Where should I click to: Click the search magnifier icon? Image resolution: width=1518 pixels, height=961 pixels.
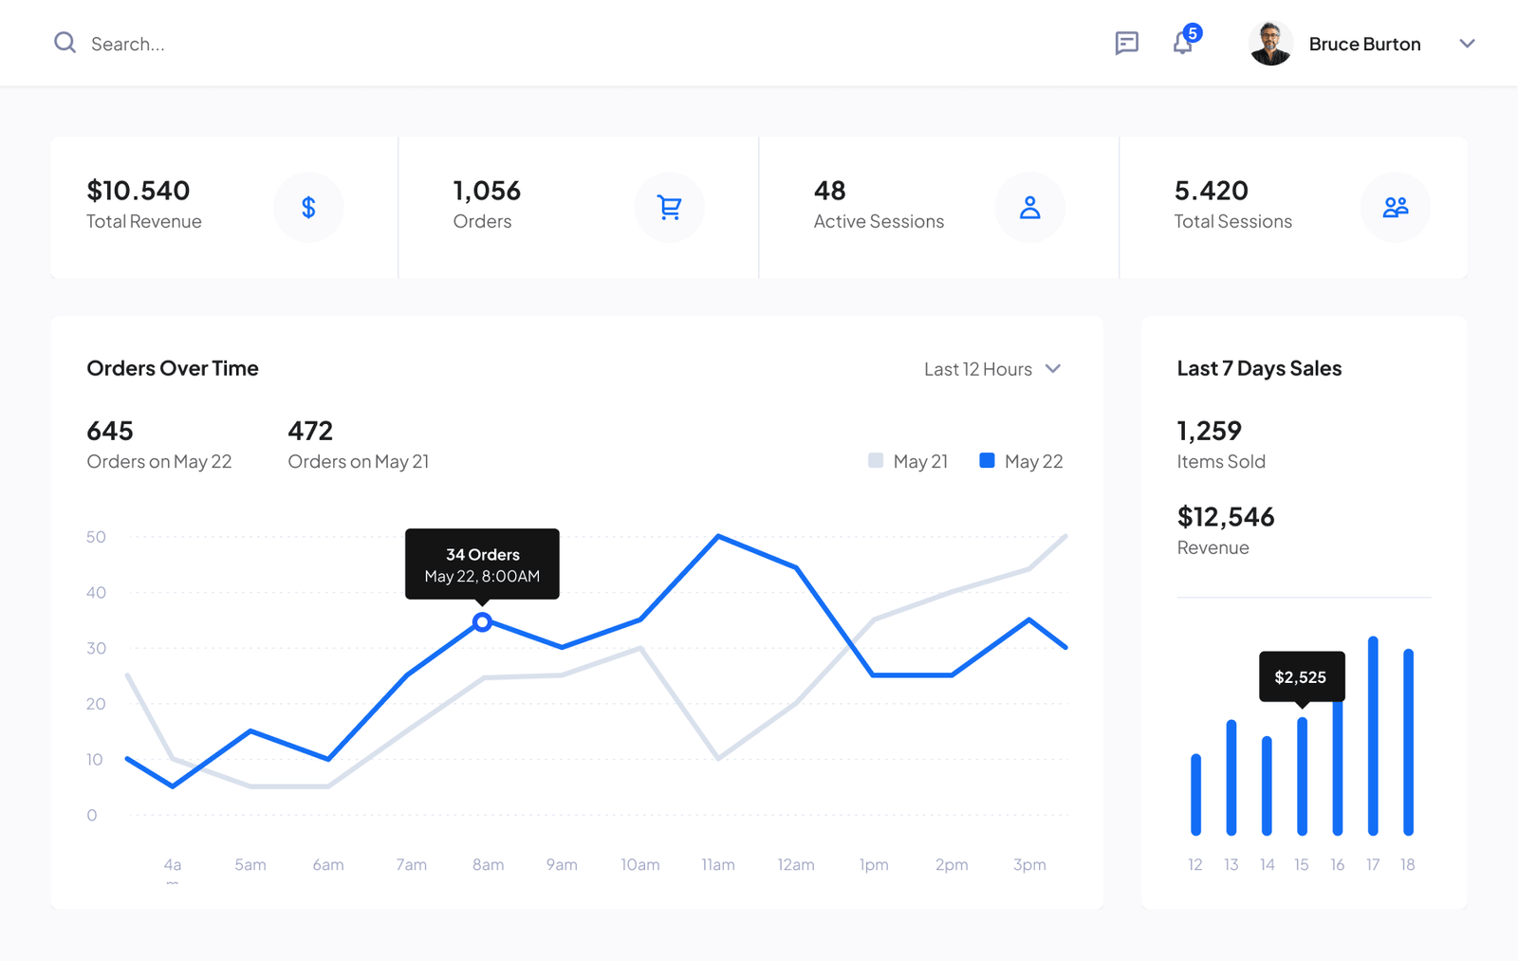[x=65, y=43]
